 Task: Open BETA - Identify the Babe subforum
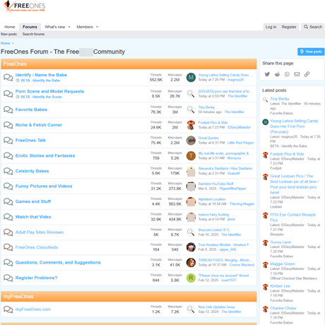pyautogui.click(x=40, y=81)
